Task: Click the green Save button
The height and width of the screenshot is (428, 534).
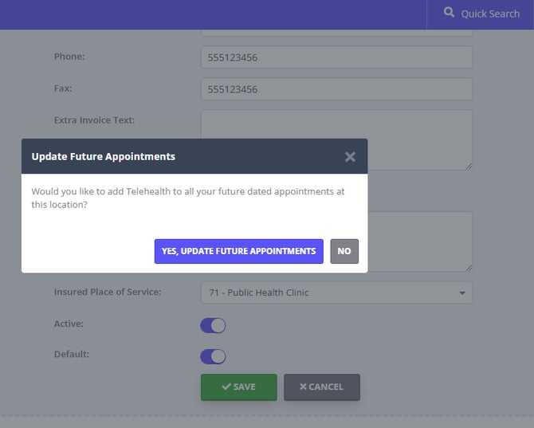Action: click(238, 387)
